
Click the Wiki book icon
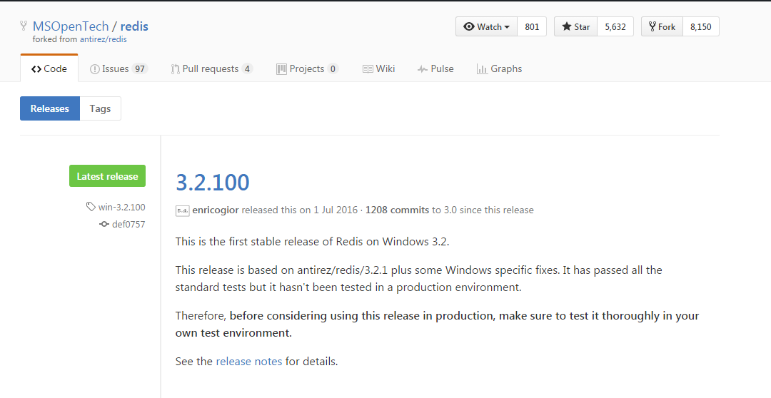click(x=368, y=68)
